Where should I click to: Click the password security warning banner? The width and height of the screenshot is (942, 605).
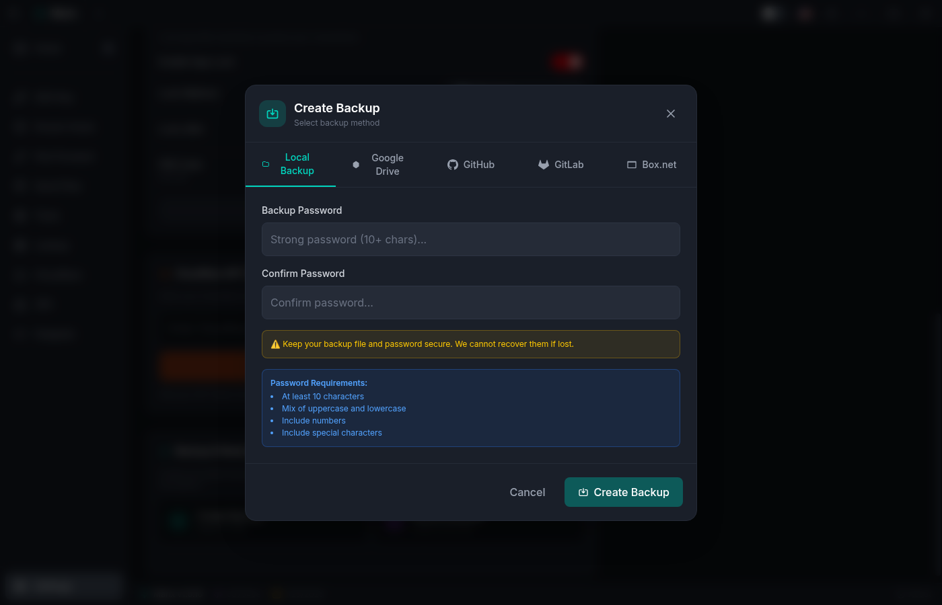(x=471, y=344)
